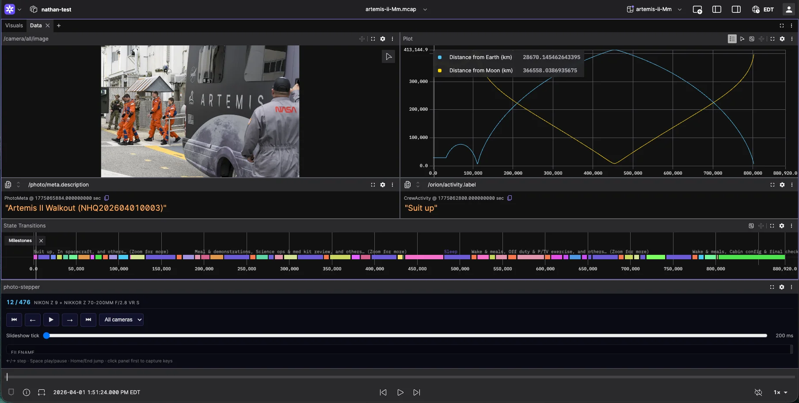Click the Plot pointer mode icon
This screenshot has width=799, height=403.
pyautogui.click(x=742, y=39)
